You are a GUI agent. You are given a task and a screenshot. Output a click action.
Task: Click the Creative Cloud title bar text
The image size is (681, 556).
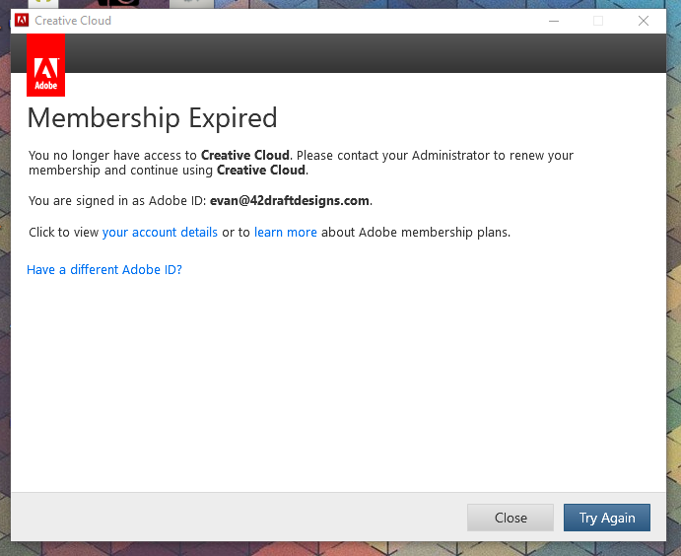73,21
